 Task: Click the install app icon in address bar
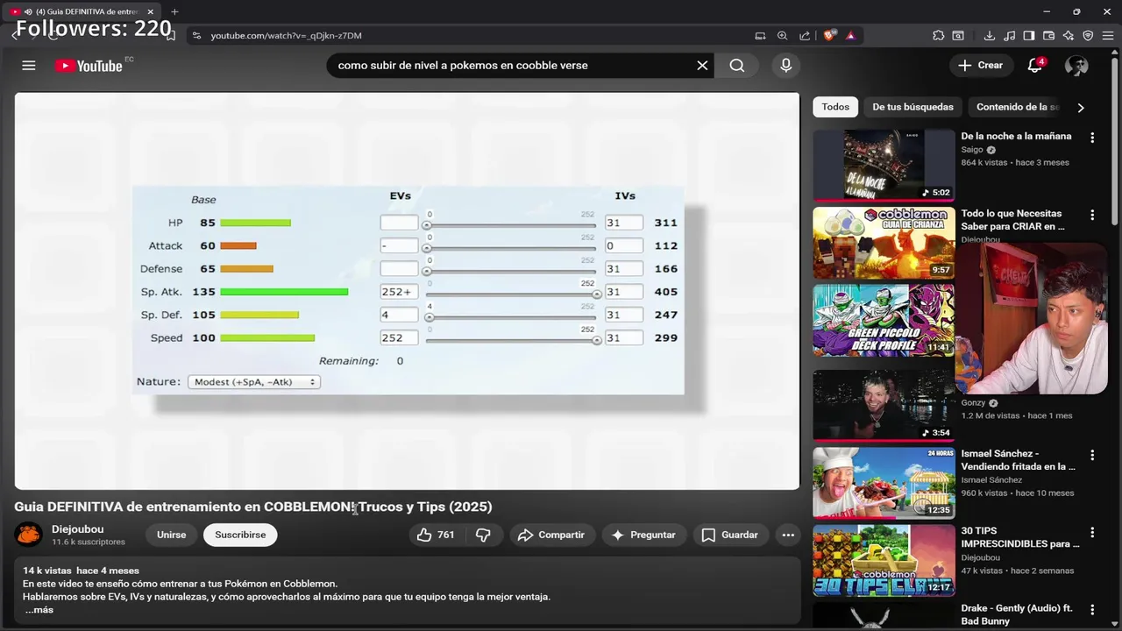click(x=760, y=36)
